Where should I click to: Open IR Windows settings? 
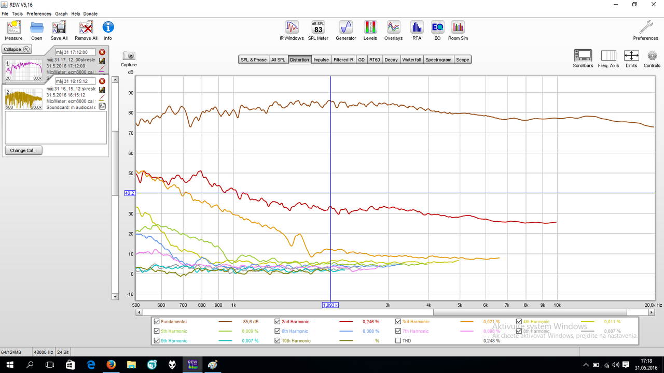(x=292, y=31)
